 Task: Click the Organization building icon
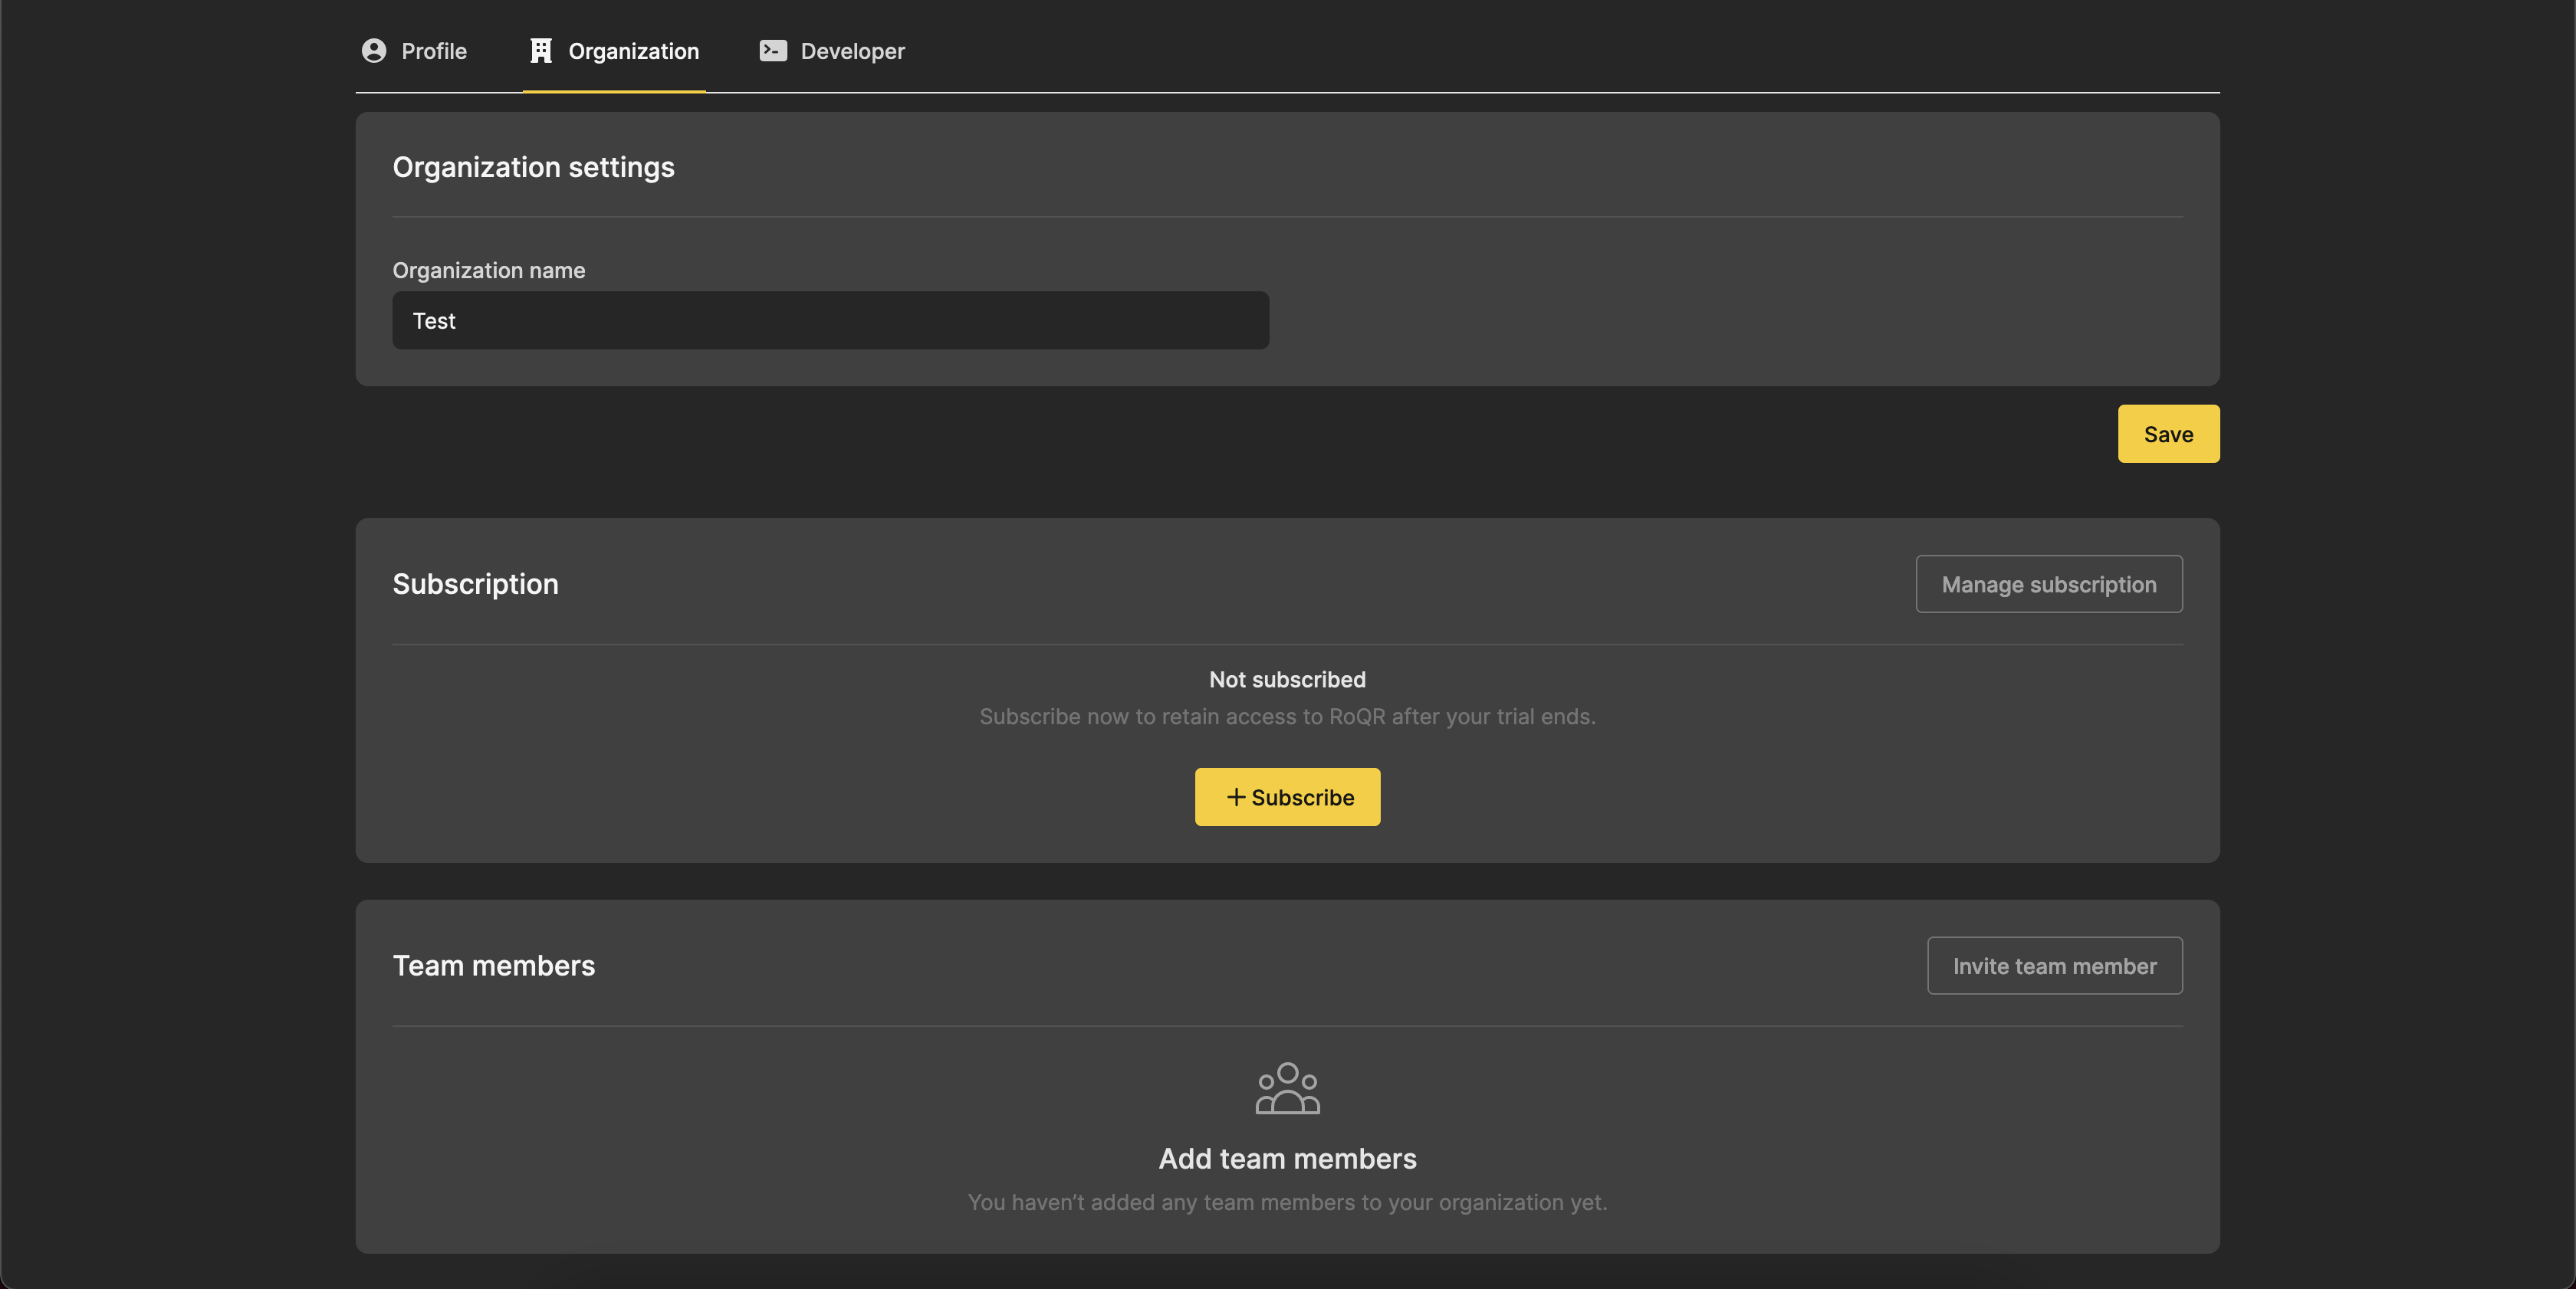point(541,51)
